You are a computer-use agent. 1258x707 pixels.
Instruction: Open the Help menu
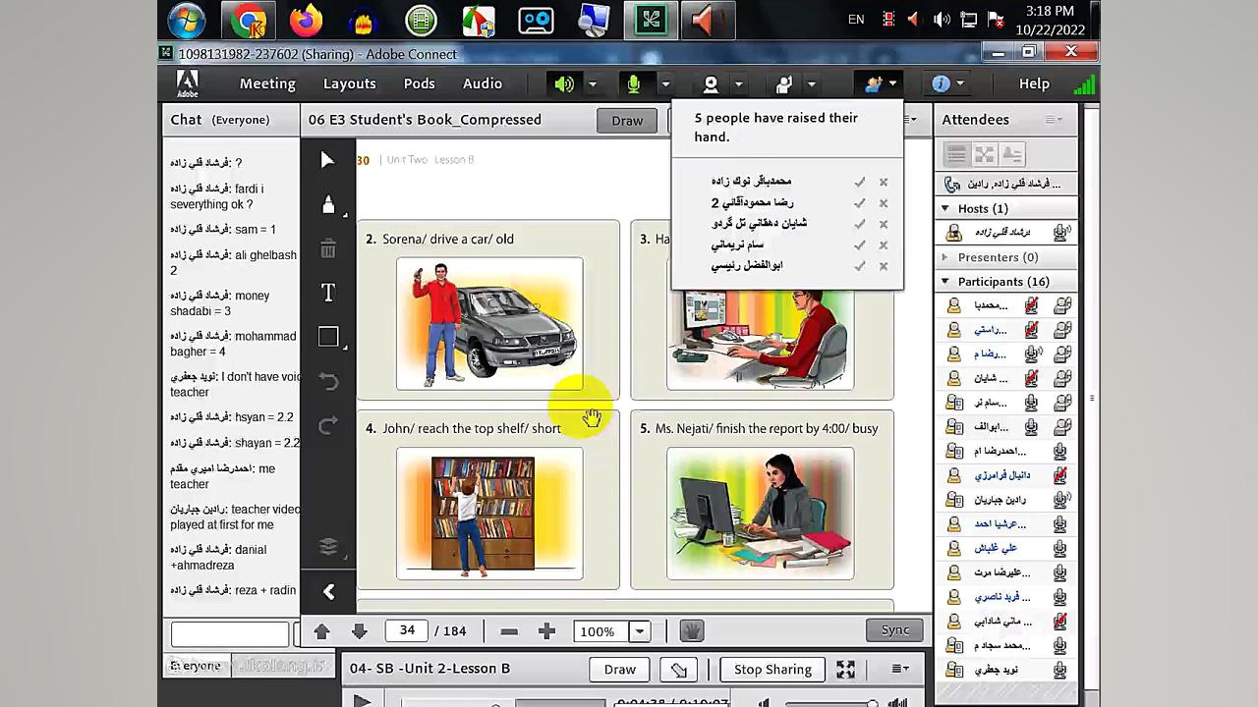pyautogui.click(x=1034, y=83)
